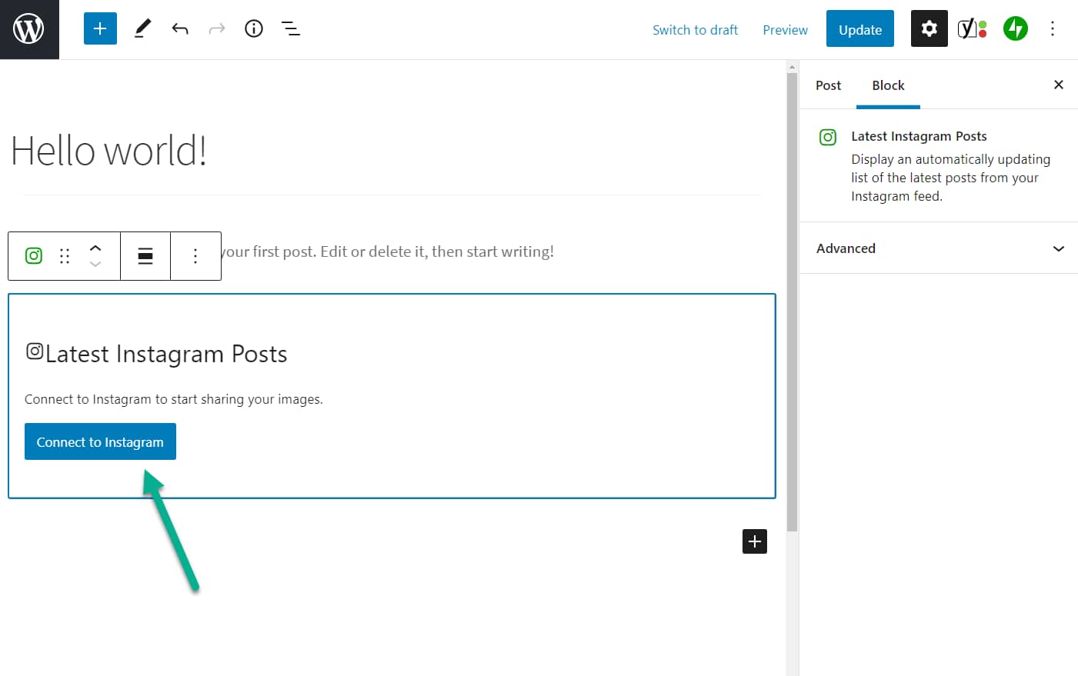Click the Instagram icon beside block heading
This screenshot has height=676, width=1078.
[x=35, y=351]
